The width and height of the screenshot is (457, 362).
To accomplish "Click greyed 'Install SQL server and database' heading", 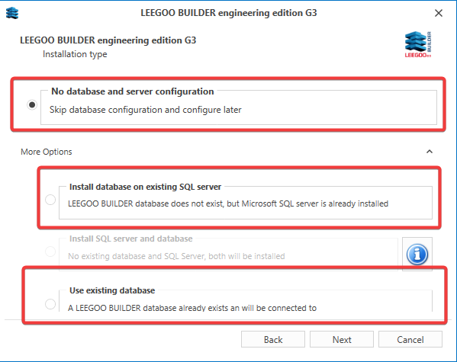I will pyautogui.click(x=131, y=239).
